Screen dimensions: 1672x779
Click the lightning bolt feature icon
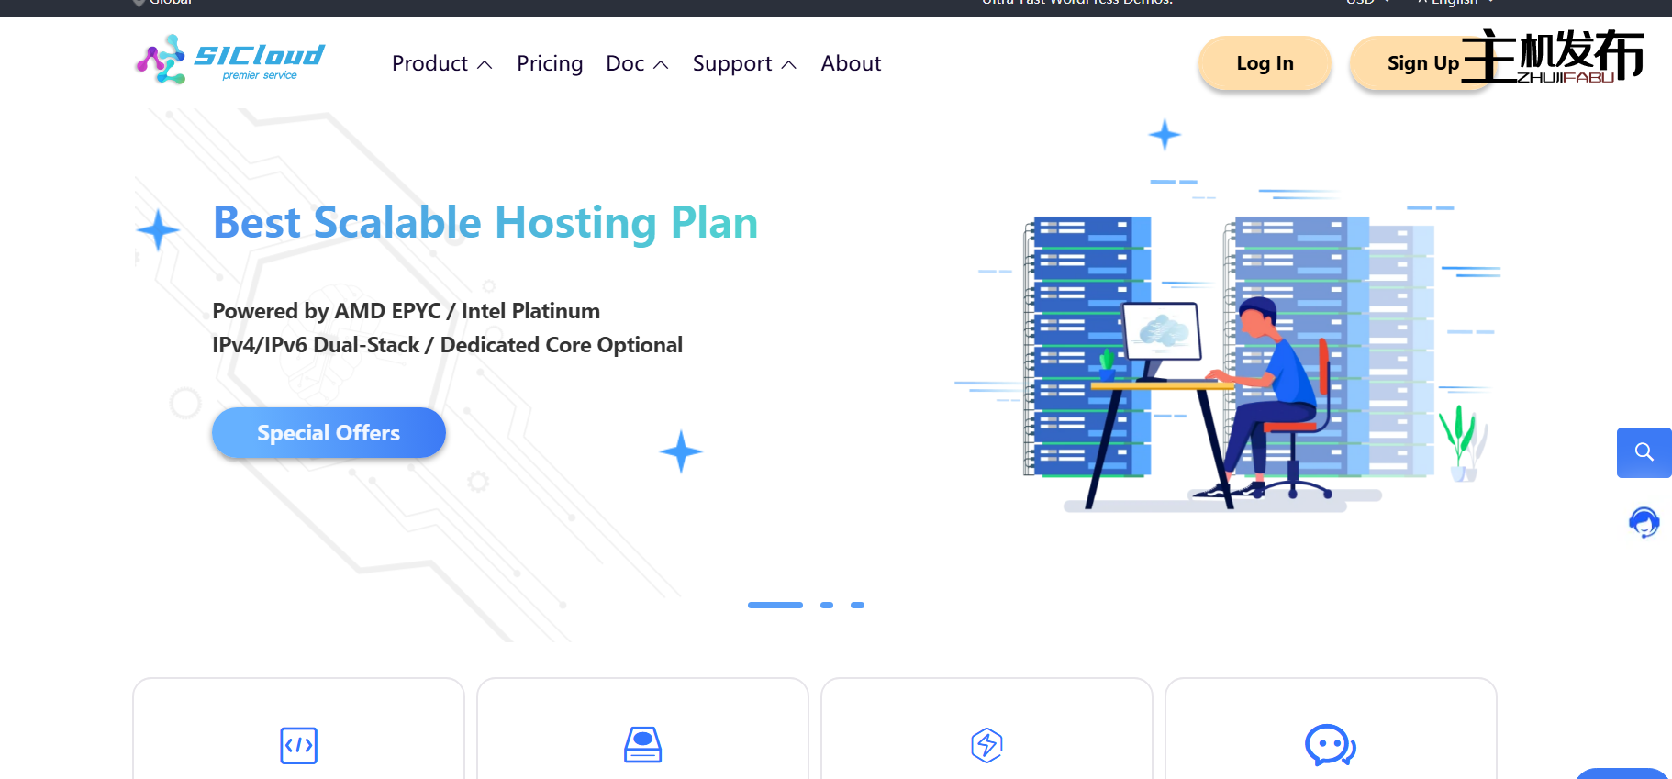coord(986,745)
